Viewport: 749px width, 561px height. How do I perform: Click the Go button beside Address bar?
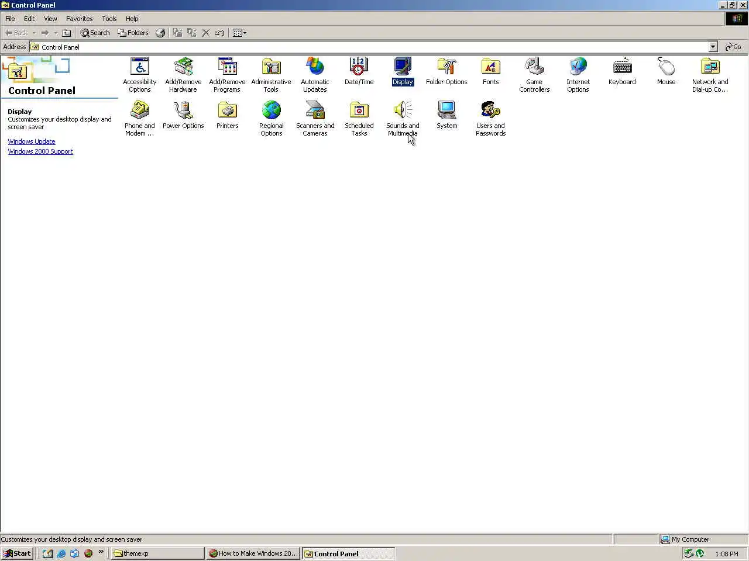click(733, 47)
